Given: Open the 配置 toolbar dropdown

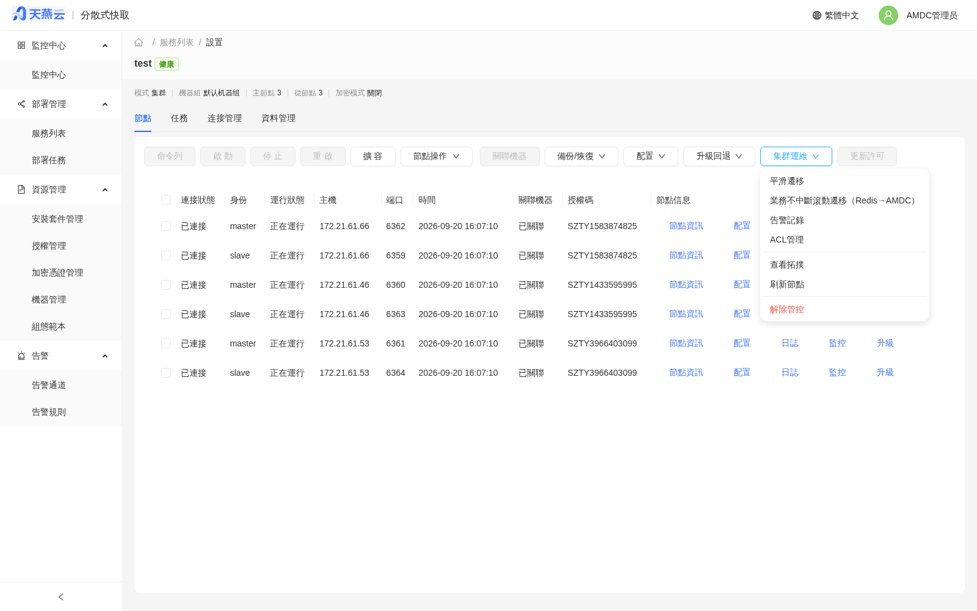Looking at the screenshot, I should (x=651, y=156).
